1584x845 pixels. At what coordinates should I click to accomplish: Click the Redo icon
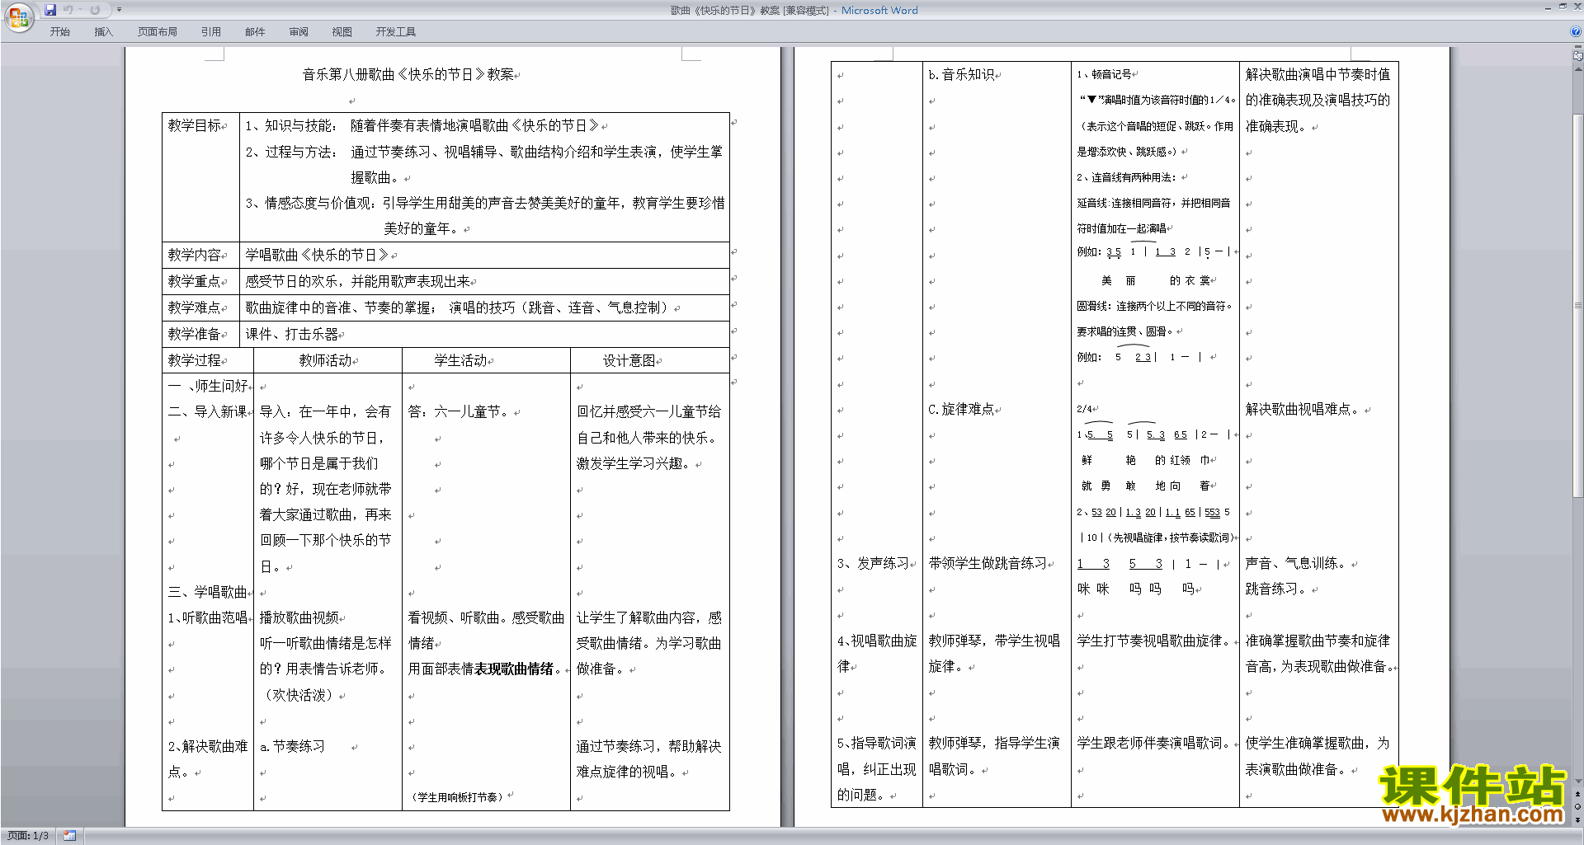(96, 10)
